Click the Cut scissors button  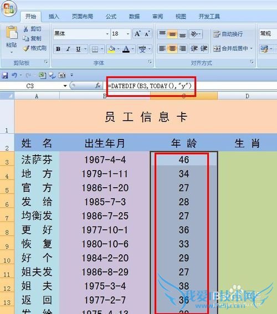pyautogui.click(x=32, y=29)
